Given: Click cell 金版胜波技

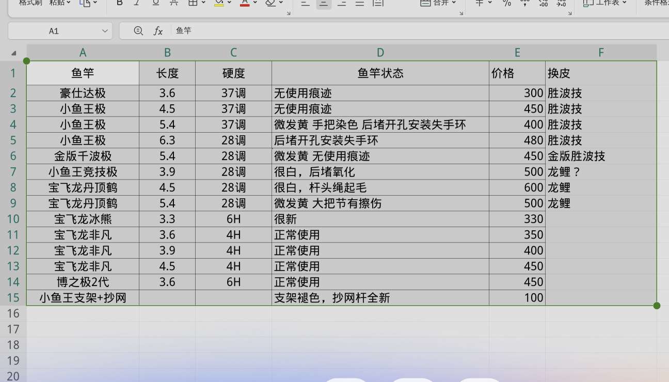Looking at the screenshot, I should point(601,156).
